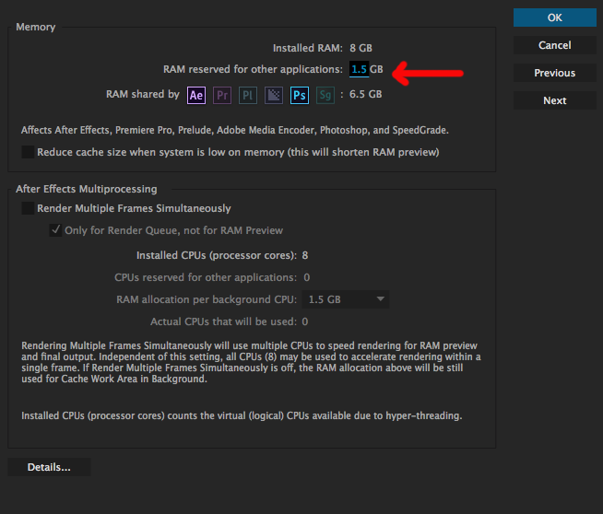The image size is (603, 514).
Task: Click 'Affects After Effects, Premiere Pro' description text
Action: click(235, 130)
